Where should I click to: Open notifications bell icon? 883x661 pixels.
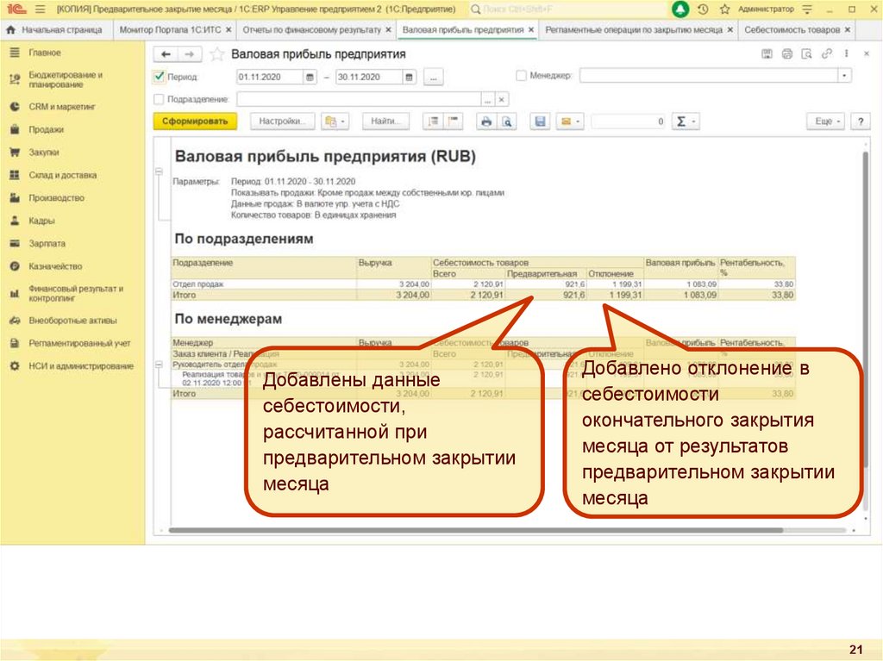(680, 9)
